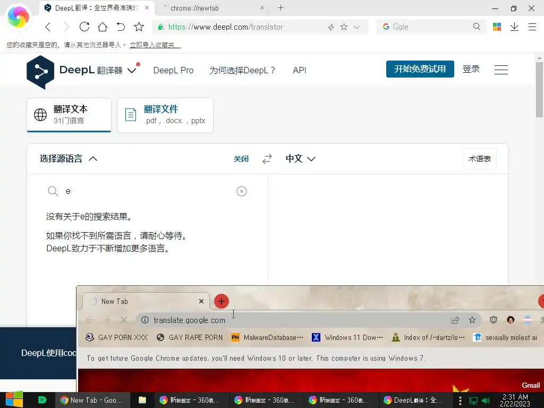
Task: Click the 360 browser forward arrow
Action: pos(66,27)
